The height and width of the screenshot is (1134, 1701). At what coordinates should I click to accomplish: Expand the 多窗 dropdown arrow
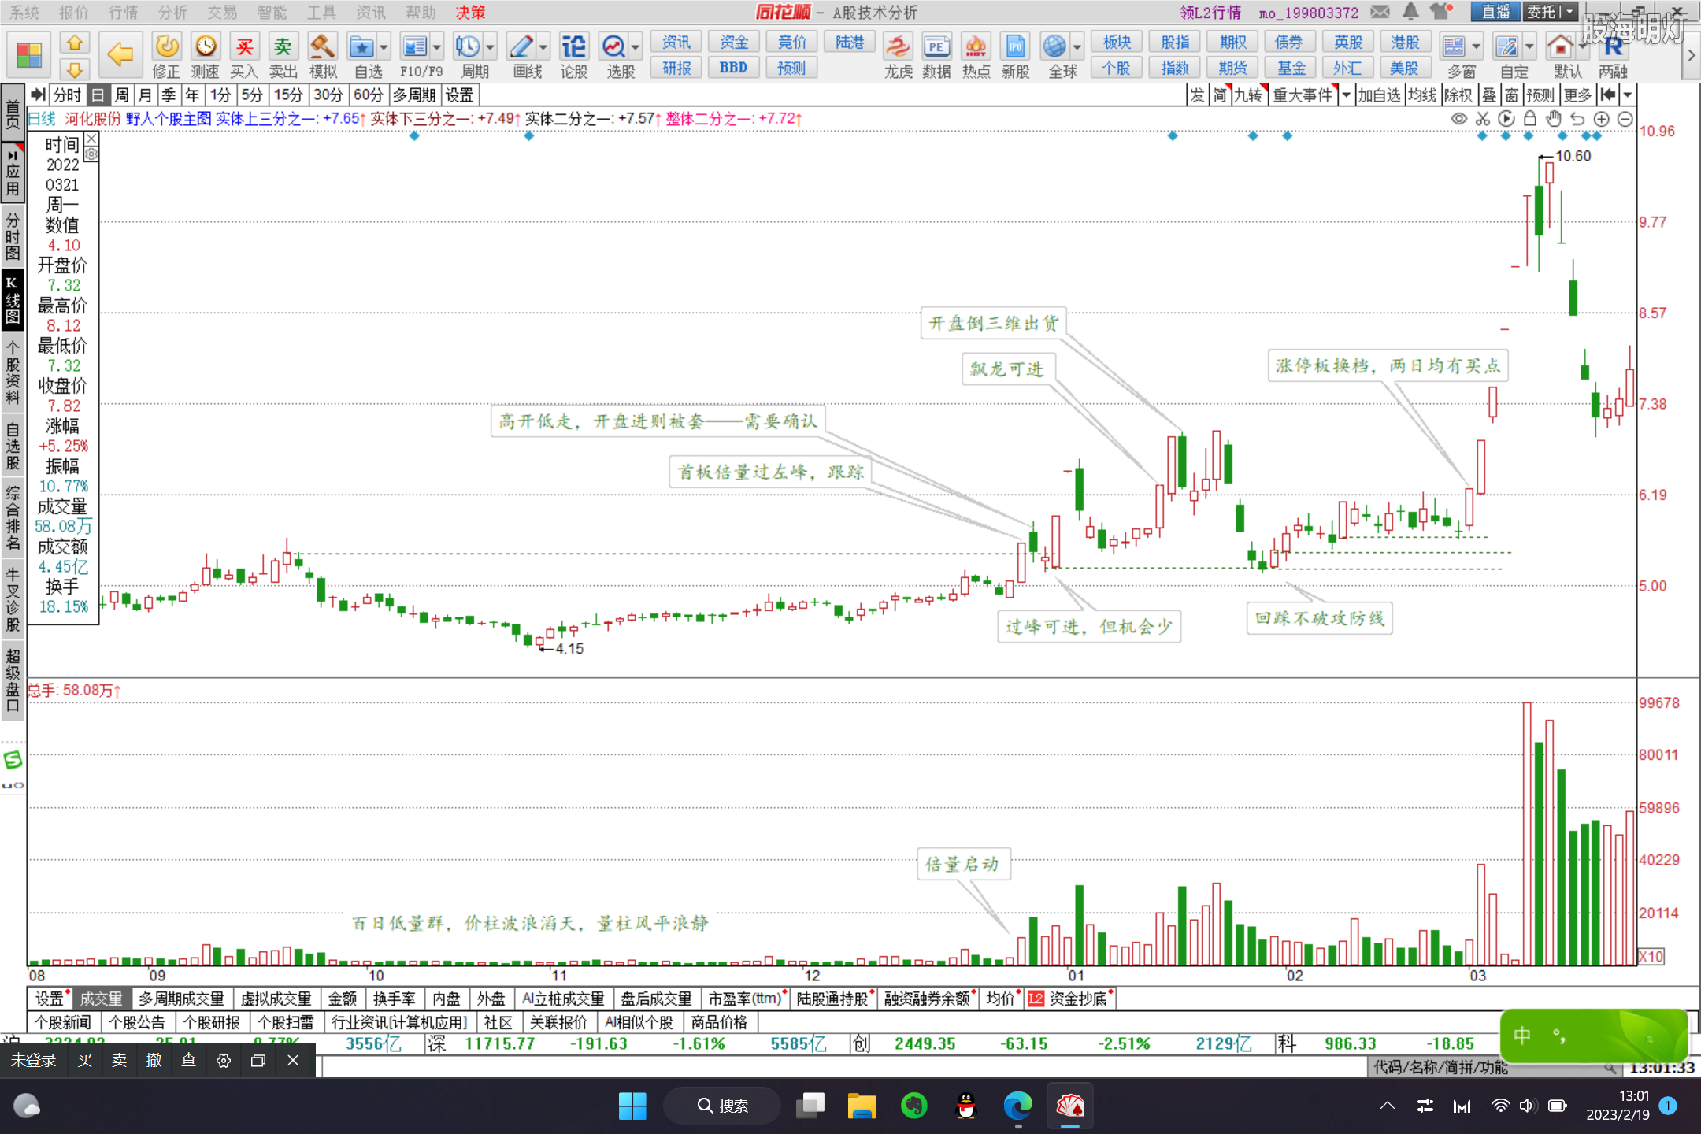[x=1477, y=47]
